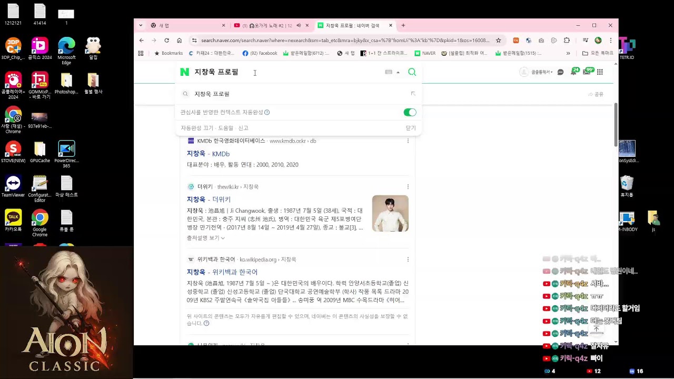Open the TeamViewer desktop icon
Screen dimensions: 674x379
[x=13, y=186]
